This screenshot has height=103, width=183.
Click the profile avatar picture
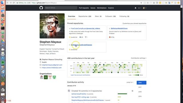point(52,26)
